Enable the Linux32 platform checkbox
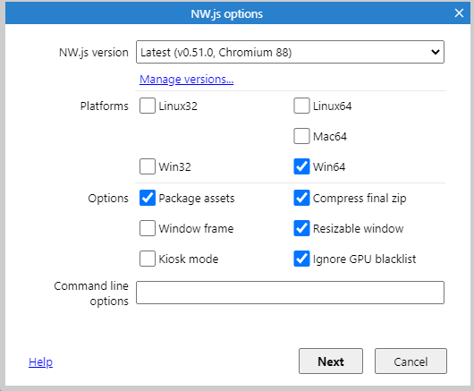Viewport: 474px width, 391px height. click(148, 106)
